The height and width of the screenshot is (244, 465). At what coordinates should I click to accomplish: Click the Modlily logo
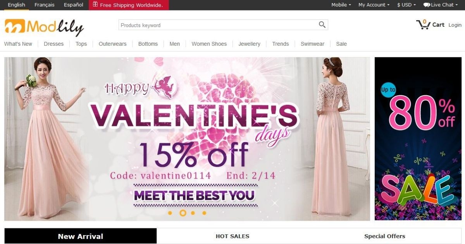point(44,27)
